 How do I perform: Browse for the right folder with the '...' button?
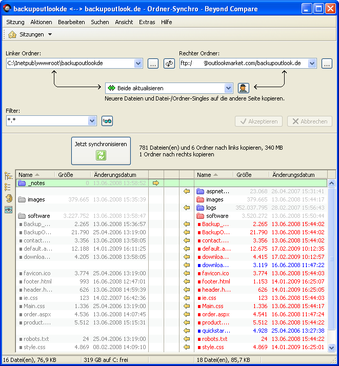click(327, 64)
